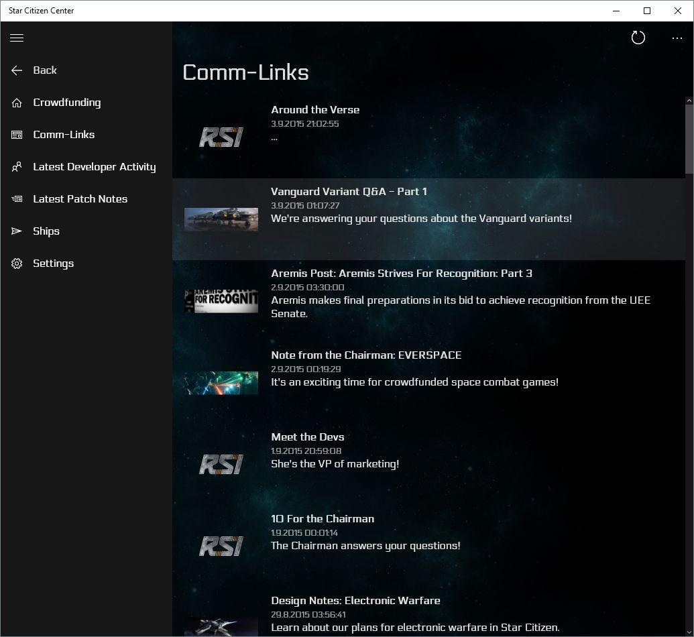The width and height of the screenshot is (694, 637).
Task: Click the date 3.9.2015 01:07:27
Action: pyautogui.click(x=305, y=206)
